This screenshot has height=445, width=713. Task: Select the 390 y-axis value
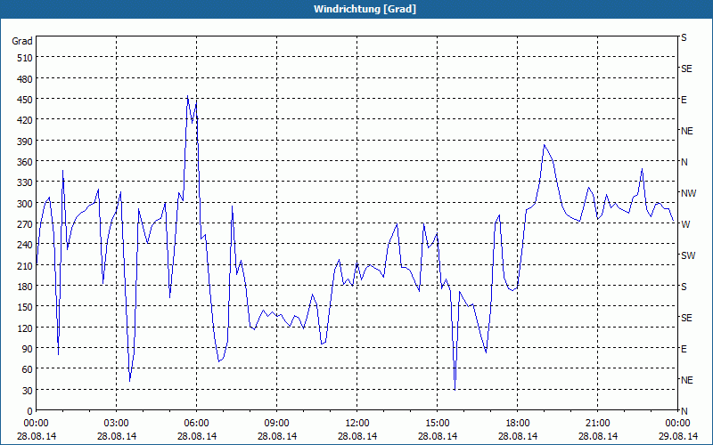click(x=26, y=142)
